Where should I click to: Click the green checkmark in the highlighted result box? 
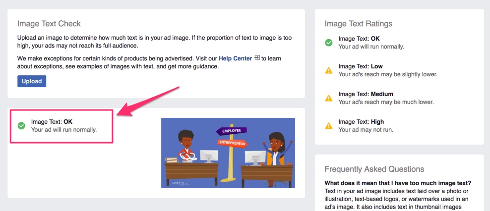coord(21,126)
